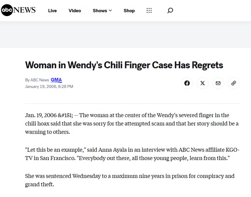Share article on Facebook
Screen dimensions: 251x197
[187, 83]
